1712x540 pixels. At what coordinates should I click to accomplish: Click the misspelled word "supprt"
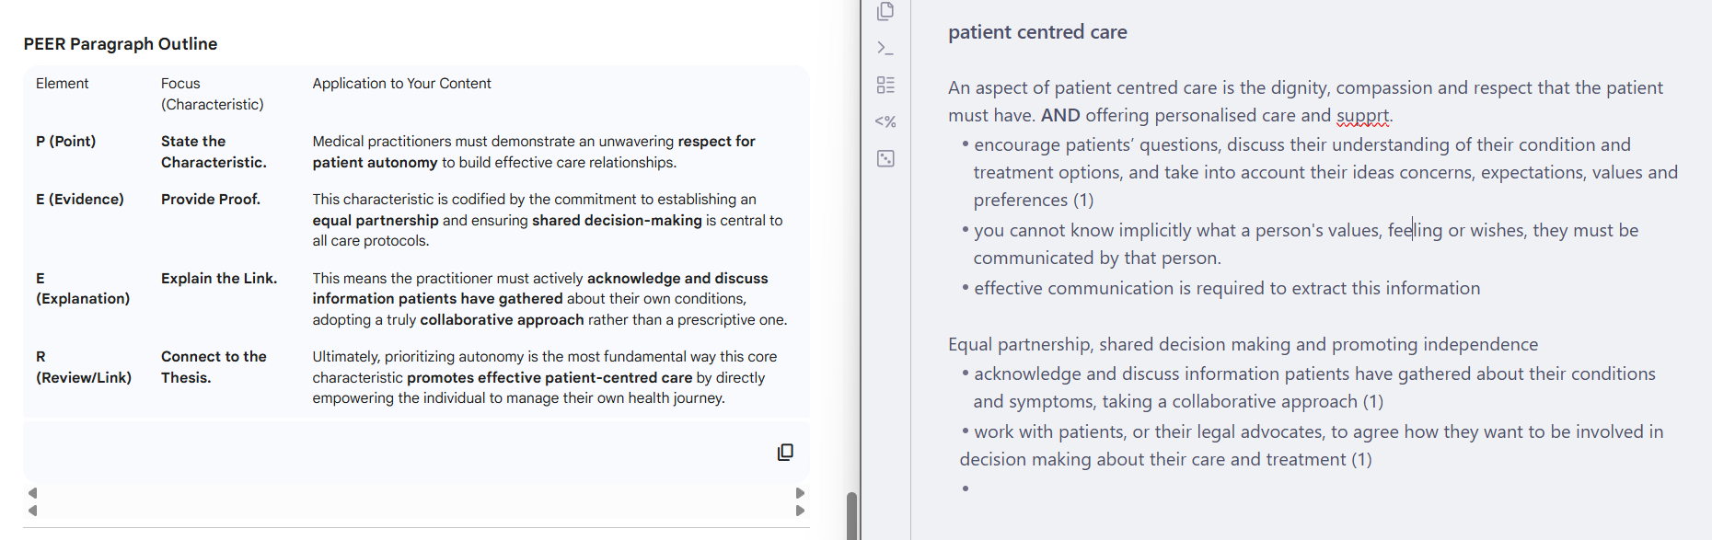(1362, 116)
